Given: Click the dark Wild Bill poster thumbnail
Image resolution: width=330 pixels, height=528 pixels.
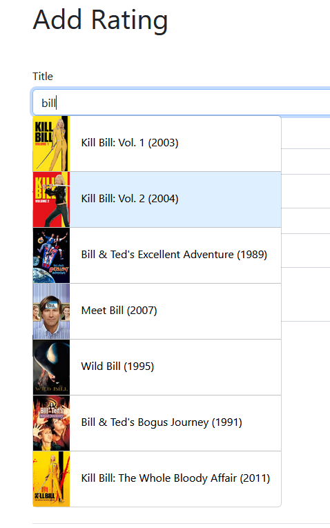Looking at the screenshot, I should pos(51,367).
